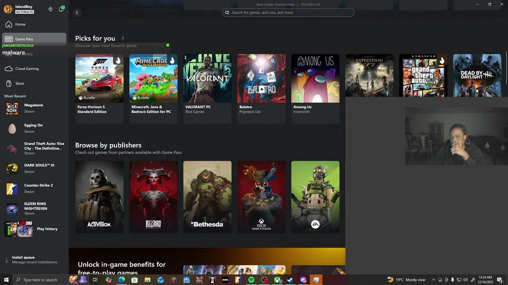
Task: Open the Xbox app taskbar icon
Action: point(278,280)
